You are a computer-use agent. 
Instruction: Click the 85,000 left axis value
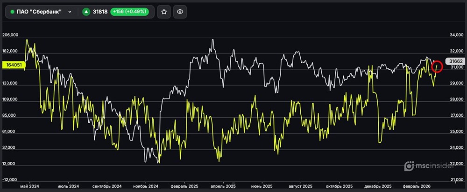point(9,116)
